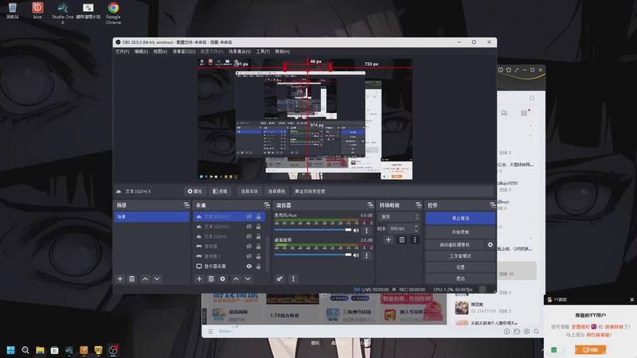The width and height of the screenshot is (637, 358).
Task: Click the text input field in source toolbar
Action: point(392,191)
